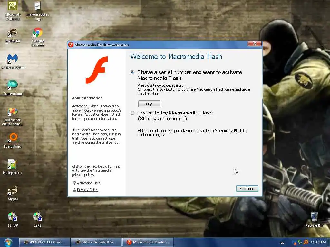Viewport: 330px width, 247px height.
Task: Click the Macromedia Product taskbar button
Action: (148, 242)
